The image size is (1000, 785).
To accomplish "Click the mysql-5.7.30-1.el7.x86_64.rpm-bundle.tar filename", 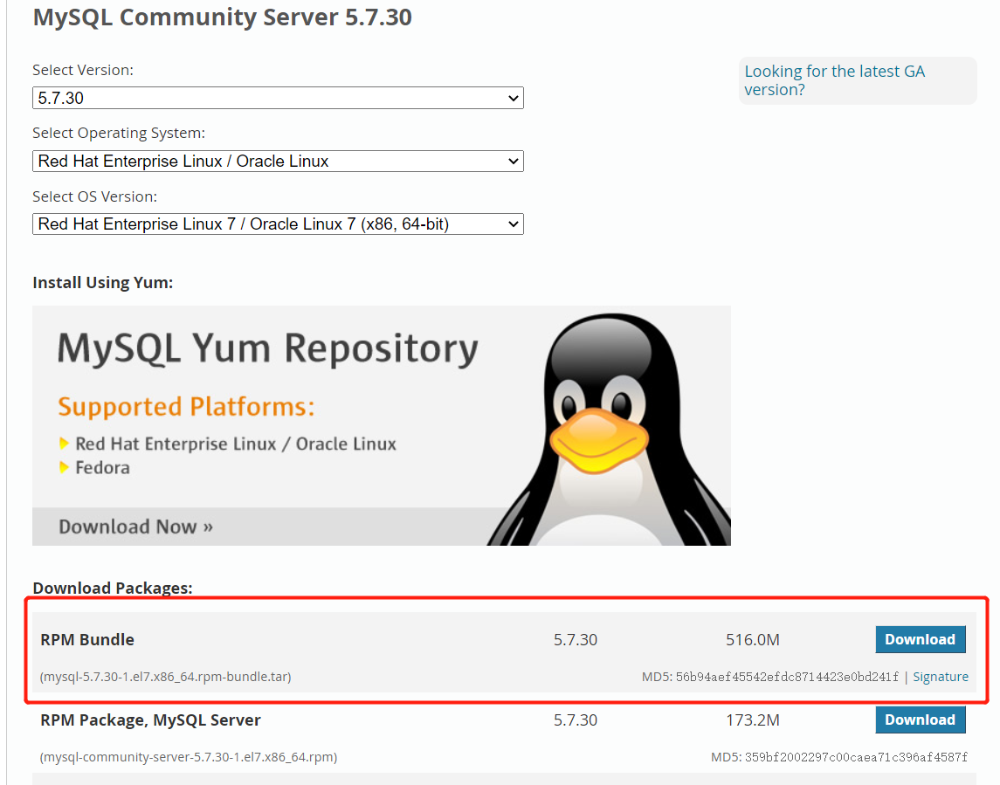I will tap(166, 676).
